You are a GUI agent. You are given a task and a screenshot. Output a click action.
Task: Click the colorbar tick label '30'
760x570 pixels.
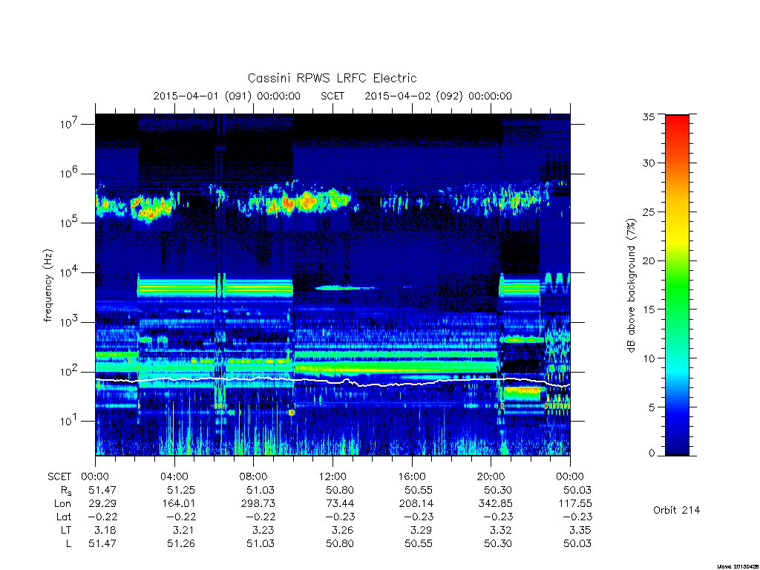coord(649,163)
